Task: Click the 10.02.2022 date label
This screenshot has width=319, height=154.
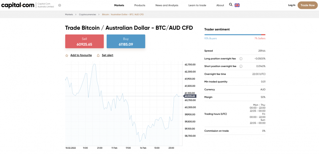Action: [x=71, y=148]
